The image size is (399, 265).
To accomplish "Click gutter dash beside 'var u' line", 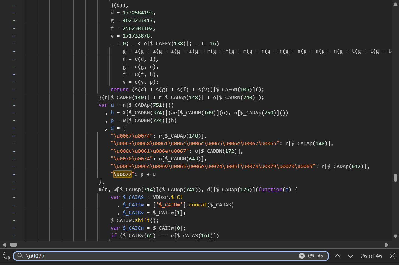I will 15,105.
